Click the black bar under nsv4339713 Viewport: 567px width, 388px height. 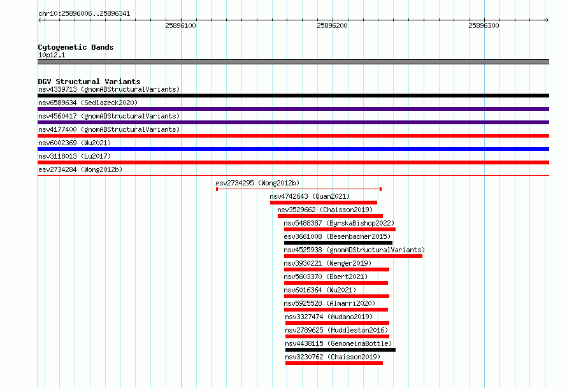click(x=293, y=96)
